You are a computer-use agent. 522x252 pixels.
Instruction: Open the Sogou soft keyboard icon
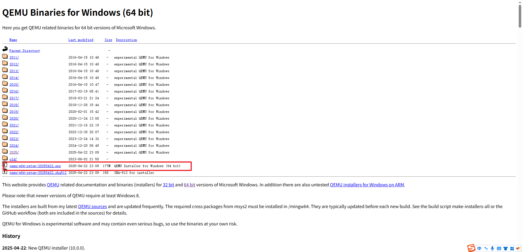(x=499, y=248)
